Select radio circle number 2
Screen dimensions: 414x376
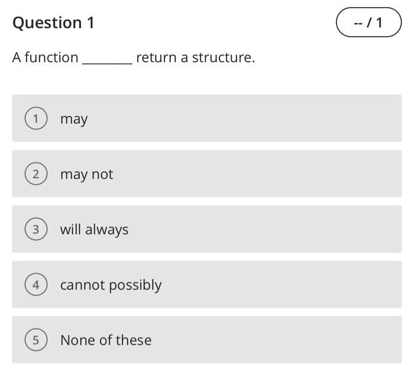click(36, 173)
